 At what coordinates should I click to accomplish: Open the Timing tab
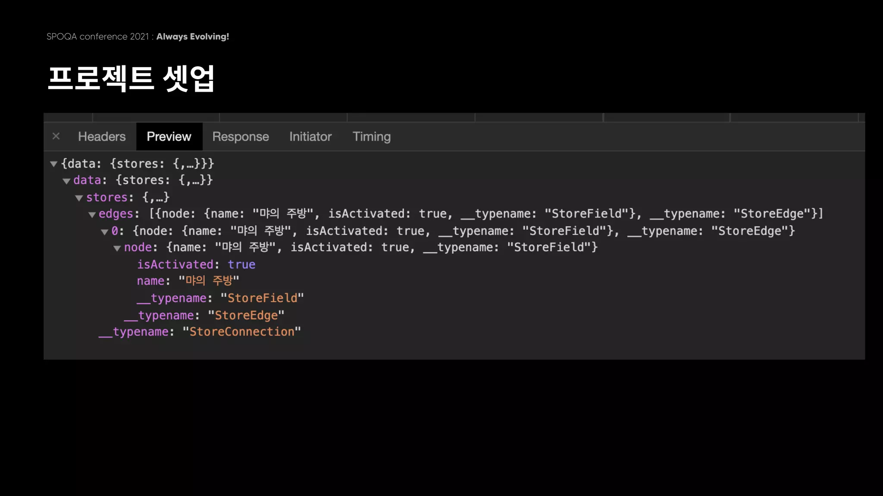click(x=371, y=136)
